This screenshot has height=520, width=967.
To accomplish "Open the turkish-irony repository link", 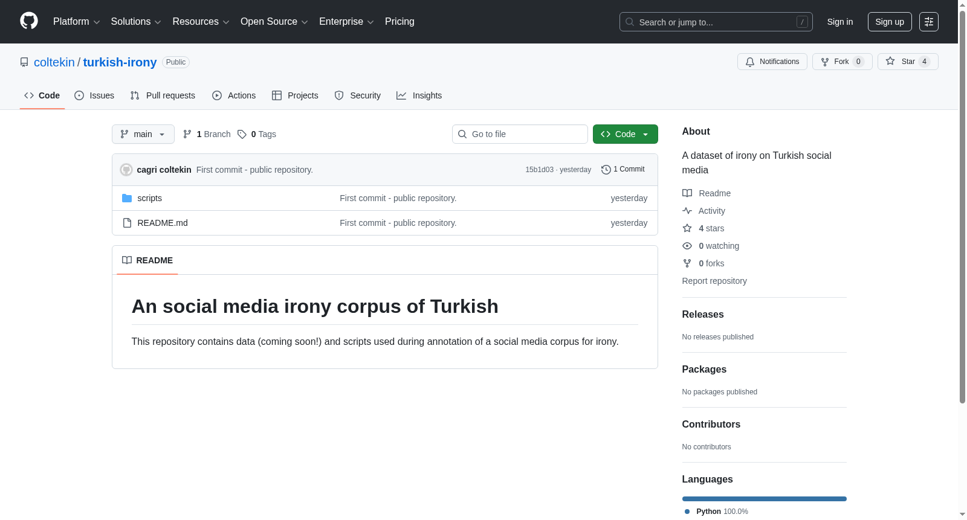I will pos(120,62).
